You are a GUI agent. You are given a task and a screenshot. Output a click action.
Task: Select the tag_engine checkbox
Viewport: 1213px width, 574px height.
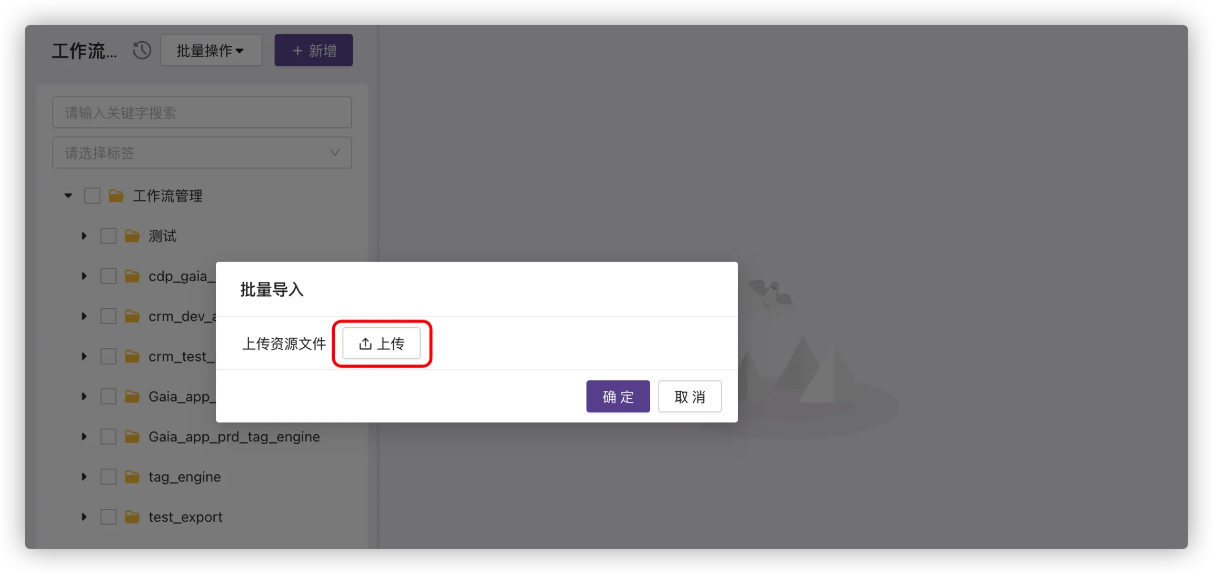108,477
